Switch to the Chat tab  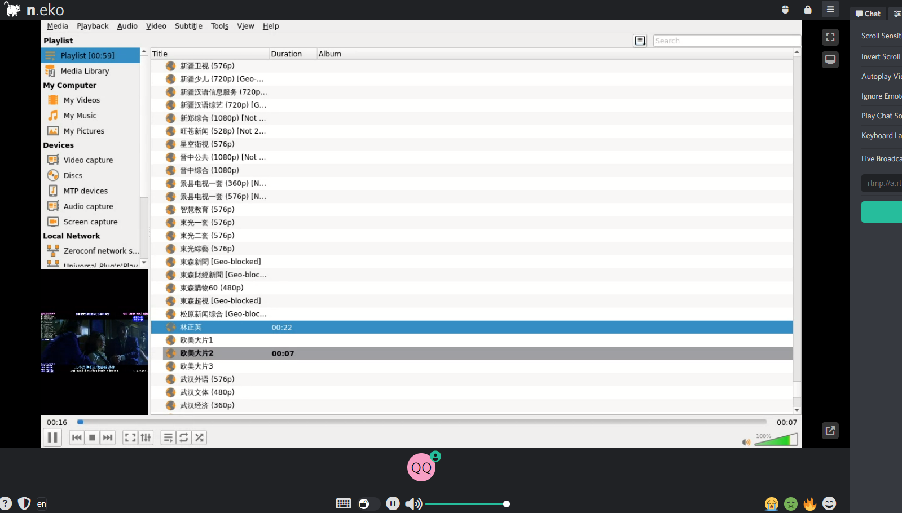coord(868,14)
